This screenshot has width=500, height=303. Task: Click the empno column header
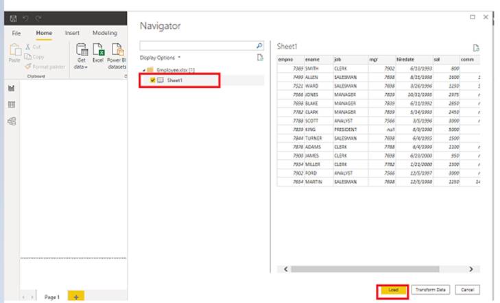(291, 60)
